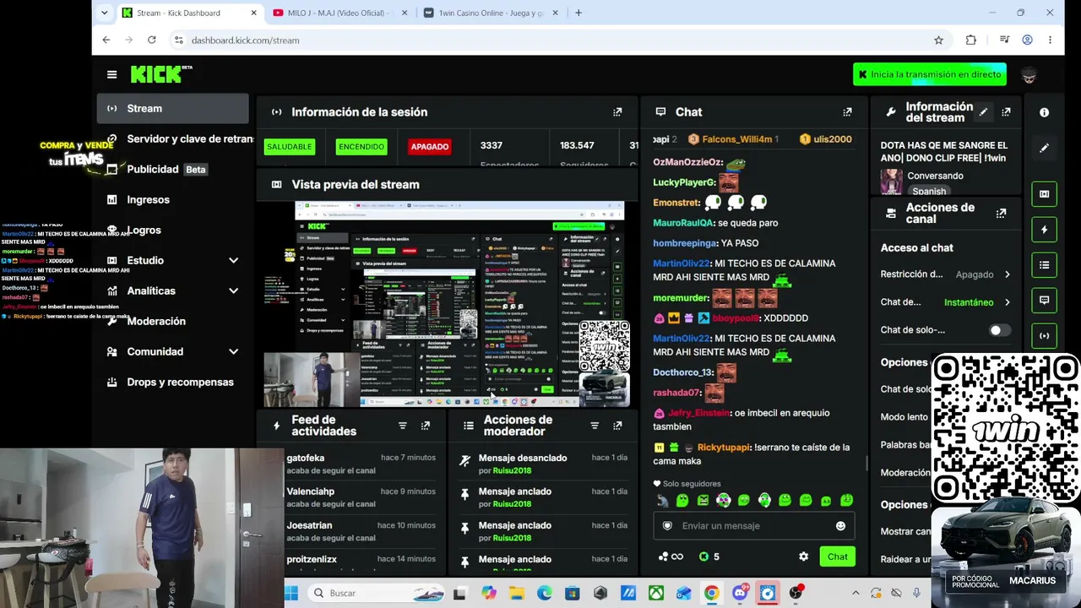Image resolution: width=1081 pixels, height=608 pixels.
Task: Pop out the Información del stream panel
Action: coord(1006,111)
